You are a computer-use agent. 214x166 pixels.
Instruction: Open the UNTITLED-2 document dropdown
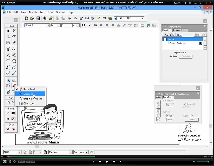pos(143,18)
